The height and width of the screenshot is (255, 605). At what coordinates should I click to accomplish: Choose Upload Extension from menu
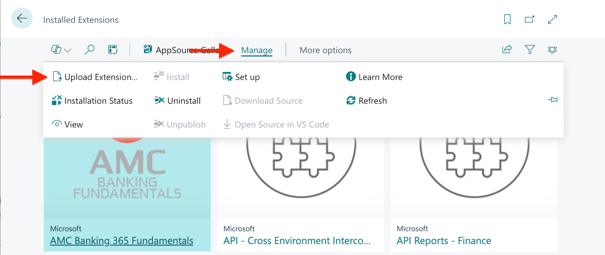(100, 77)
